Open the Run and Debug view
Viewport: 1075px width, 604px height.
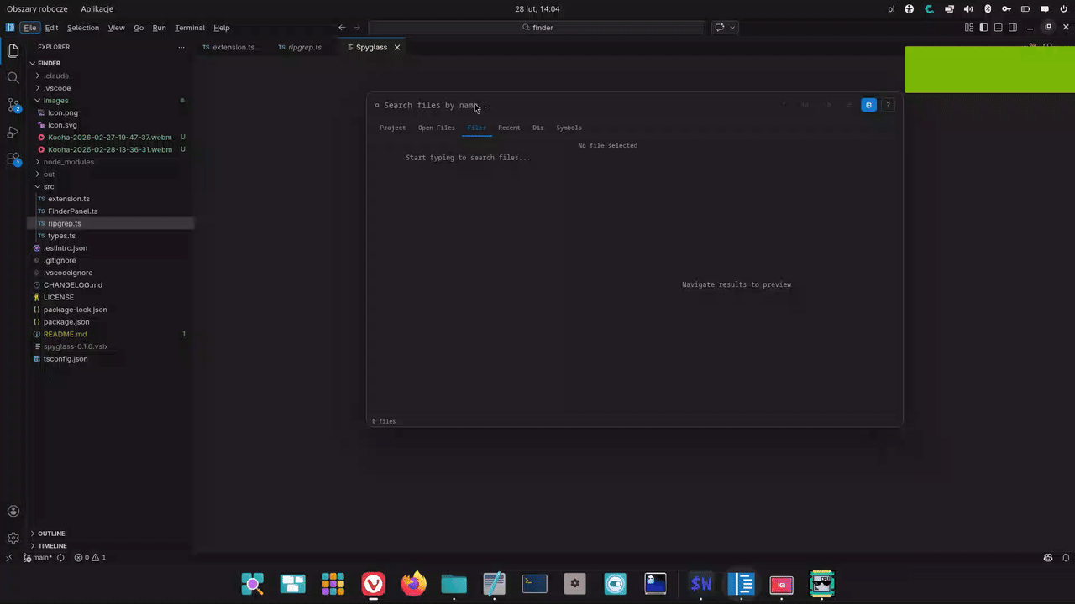pos(13,133)
